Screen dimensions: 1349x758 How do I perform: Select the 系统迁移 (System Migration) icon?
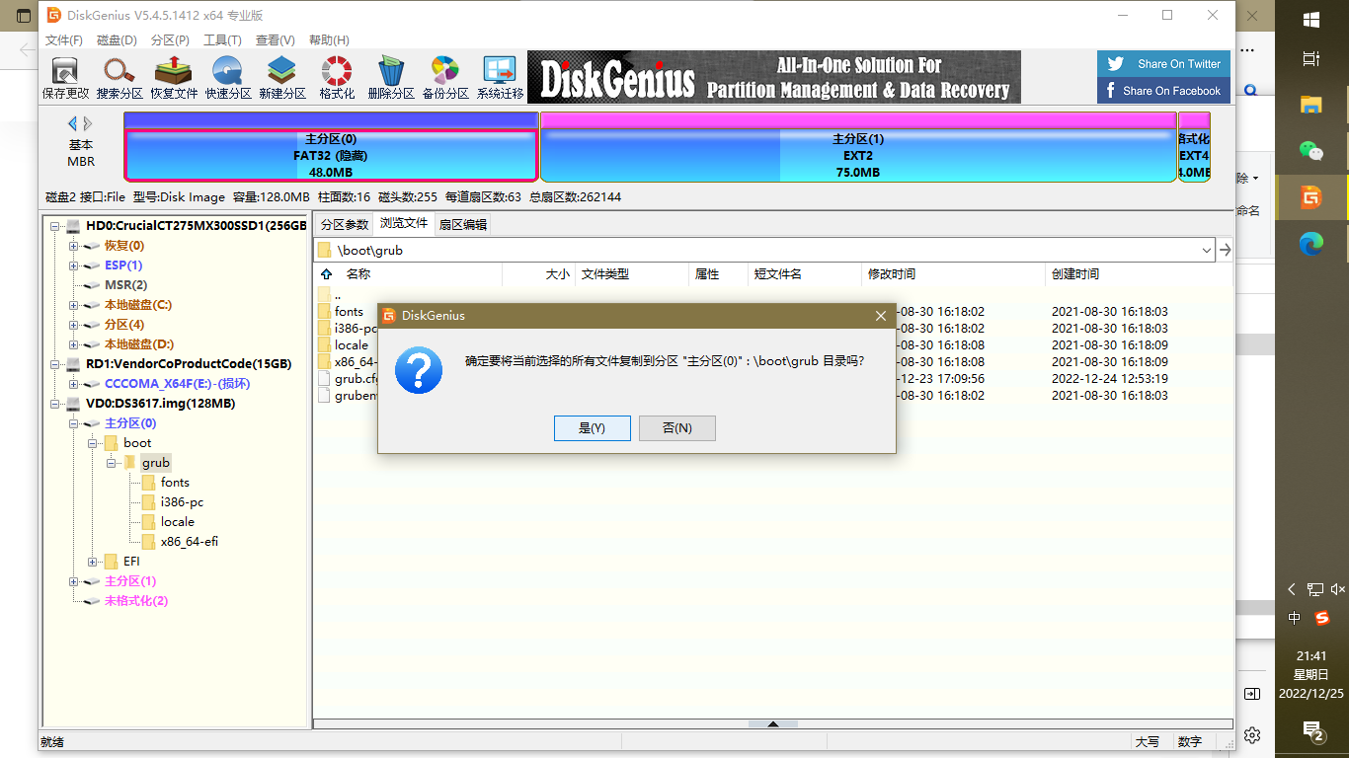point(499,77)
